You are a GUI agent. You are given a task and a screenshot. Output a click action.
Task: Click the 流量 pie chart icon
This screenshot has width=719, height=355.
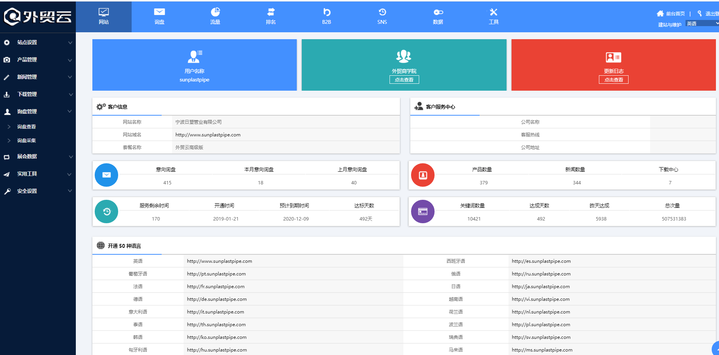point(215,12)
